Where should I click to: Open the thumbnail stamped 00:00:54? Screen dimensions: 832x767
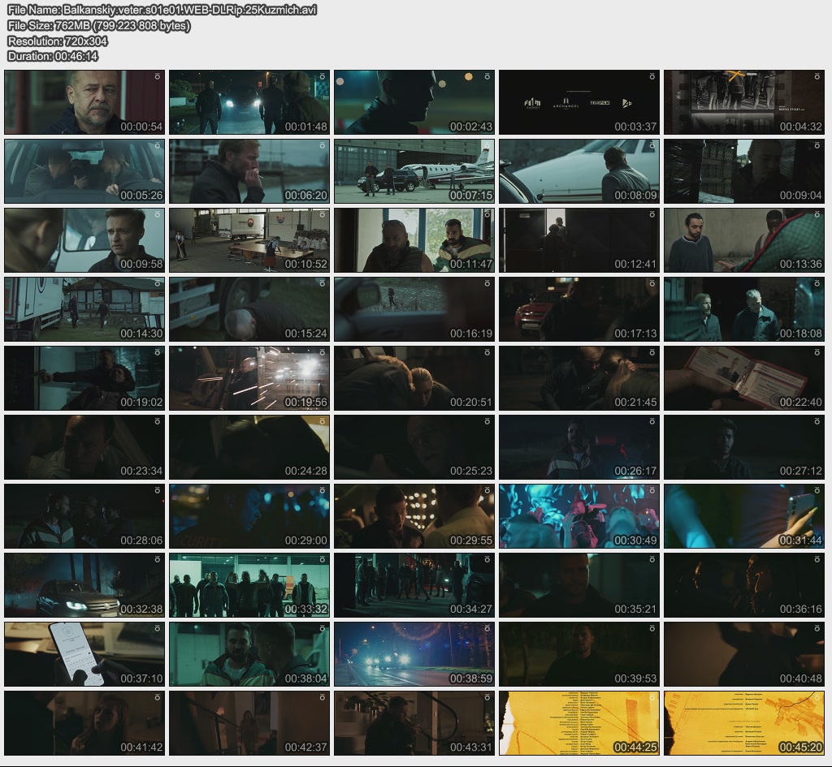coord(84,102)
